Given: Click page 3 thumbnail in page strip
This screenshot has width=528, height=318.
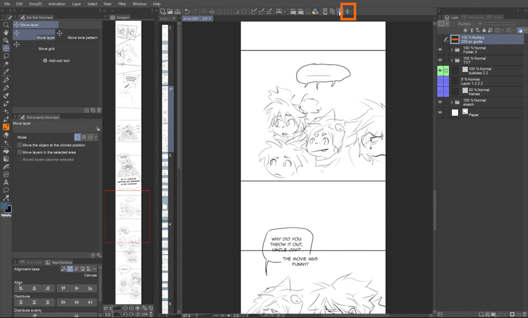Looking at the screenshot, I should 166,186.
